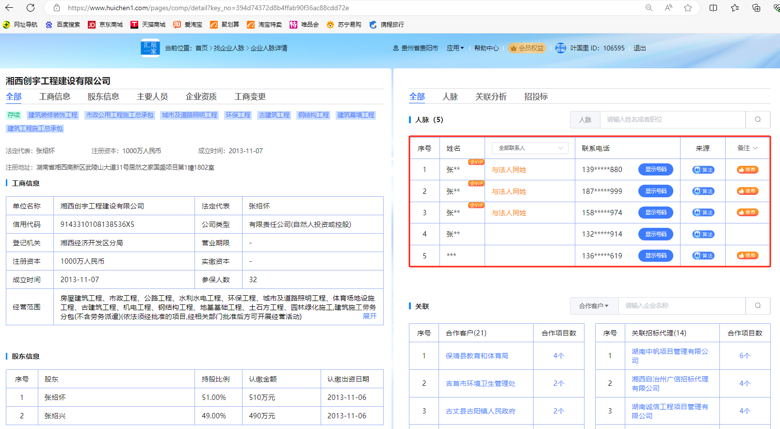This screenshot has height=429, width=780.
Task: Open 京东商城 bookmark
Action: point(105,24)
